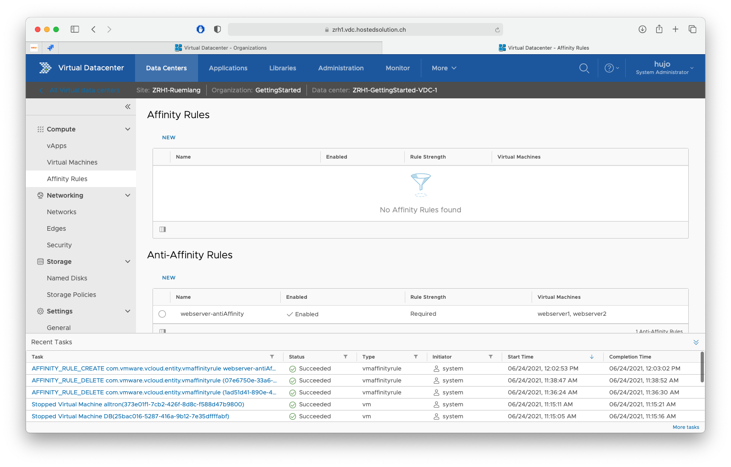
Task: Filter Recent Tasks by Task column
Action: pos(272,357)
